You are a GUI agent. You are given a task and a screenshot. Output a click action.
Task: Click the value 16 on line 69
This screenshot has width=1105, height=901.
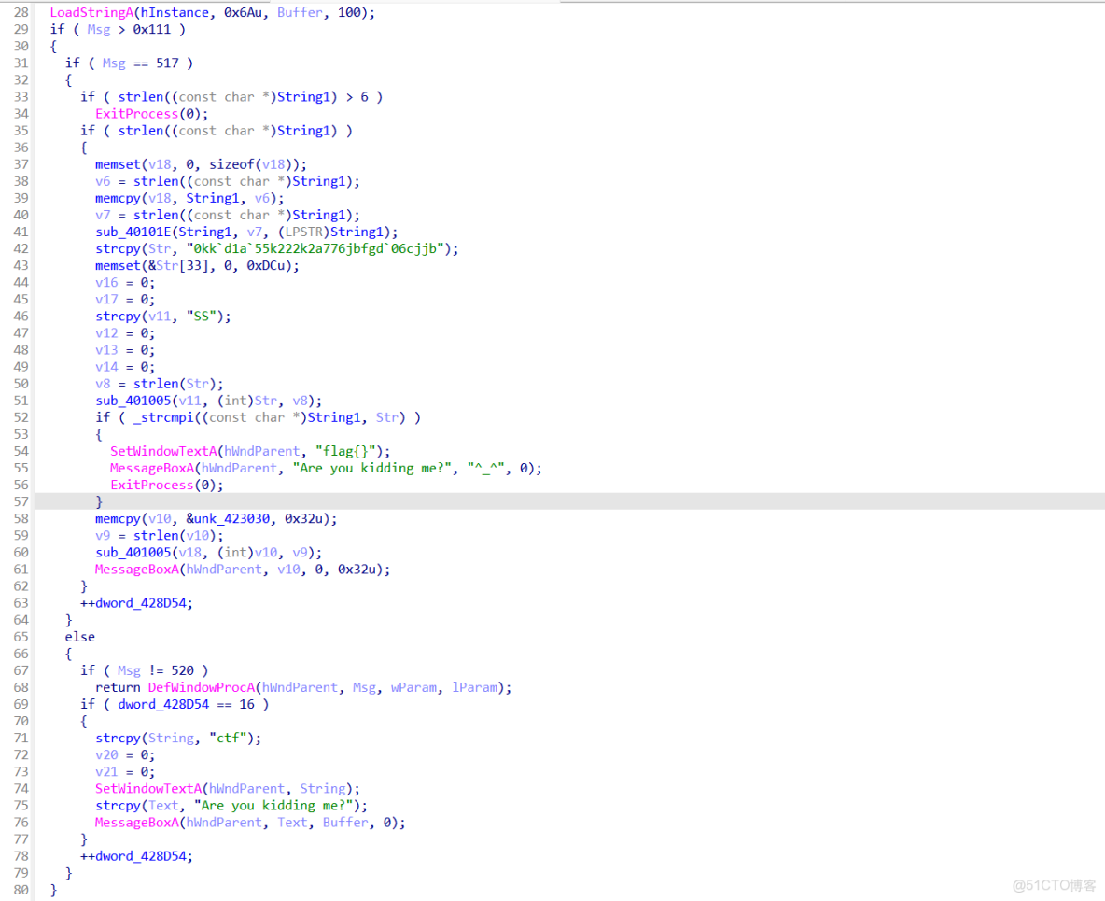pos(246,705)
